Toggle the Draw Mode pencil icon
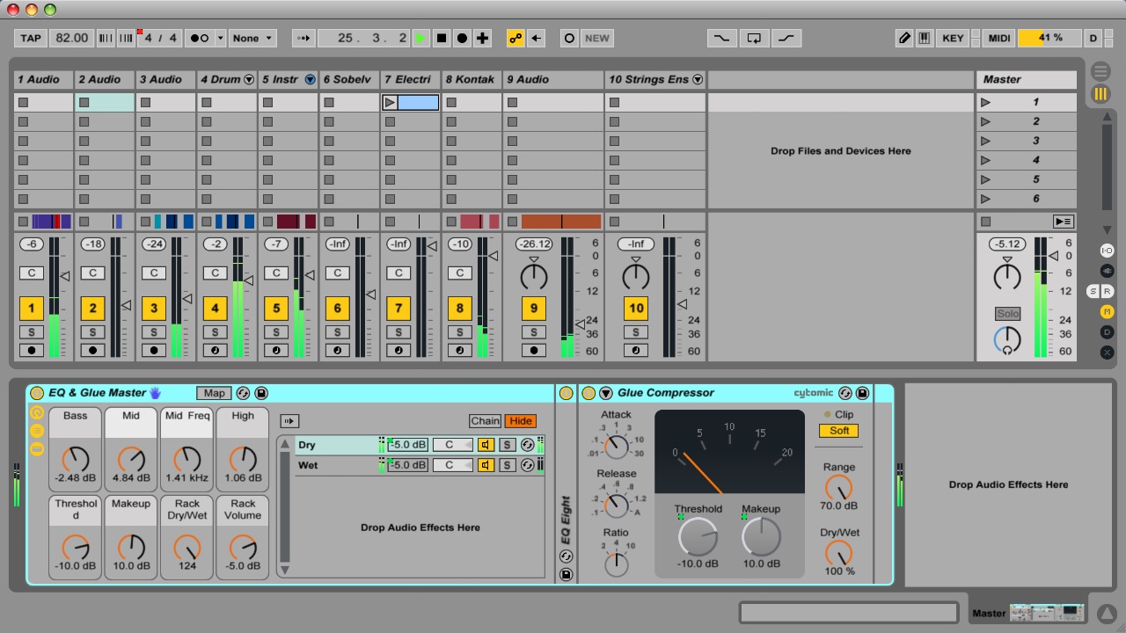This screenshot has height=633, width=1126. 904,38
